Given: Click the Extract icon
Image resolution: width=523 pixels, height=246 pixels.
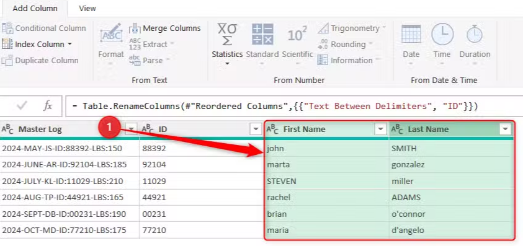Looking at the screenshot, I should (135, 45).
